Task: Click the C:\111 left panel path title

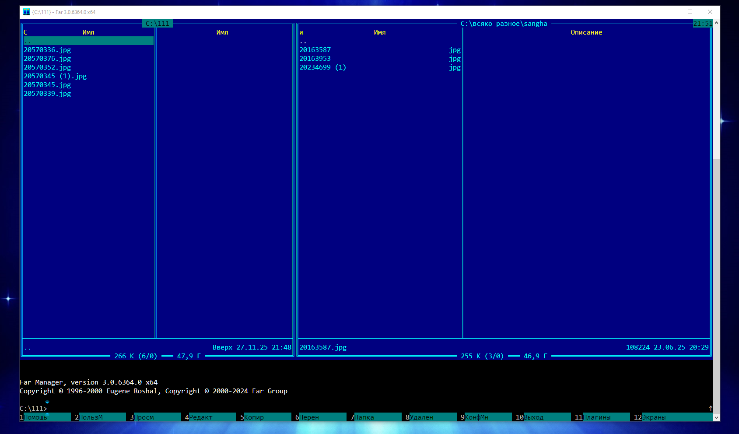Action: point(158,24)
